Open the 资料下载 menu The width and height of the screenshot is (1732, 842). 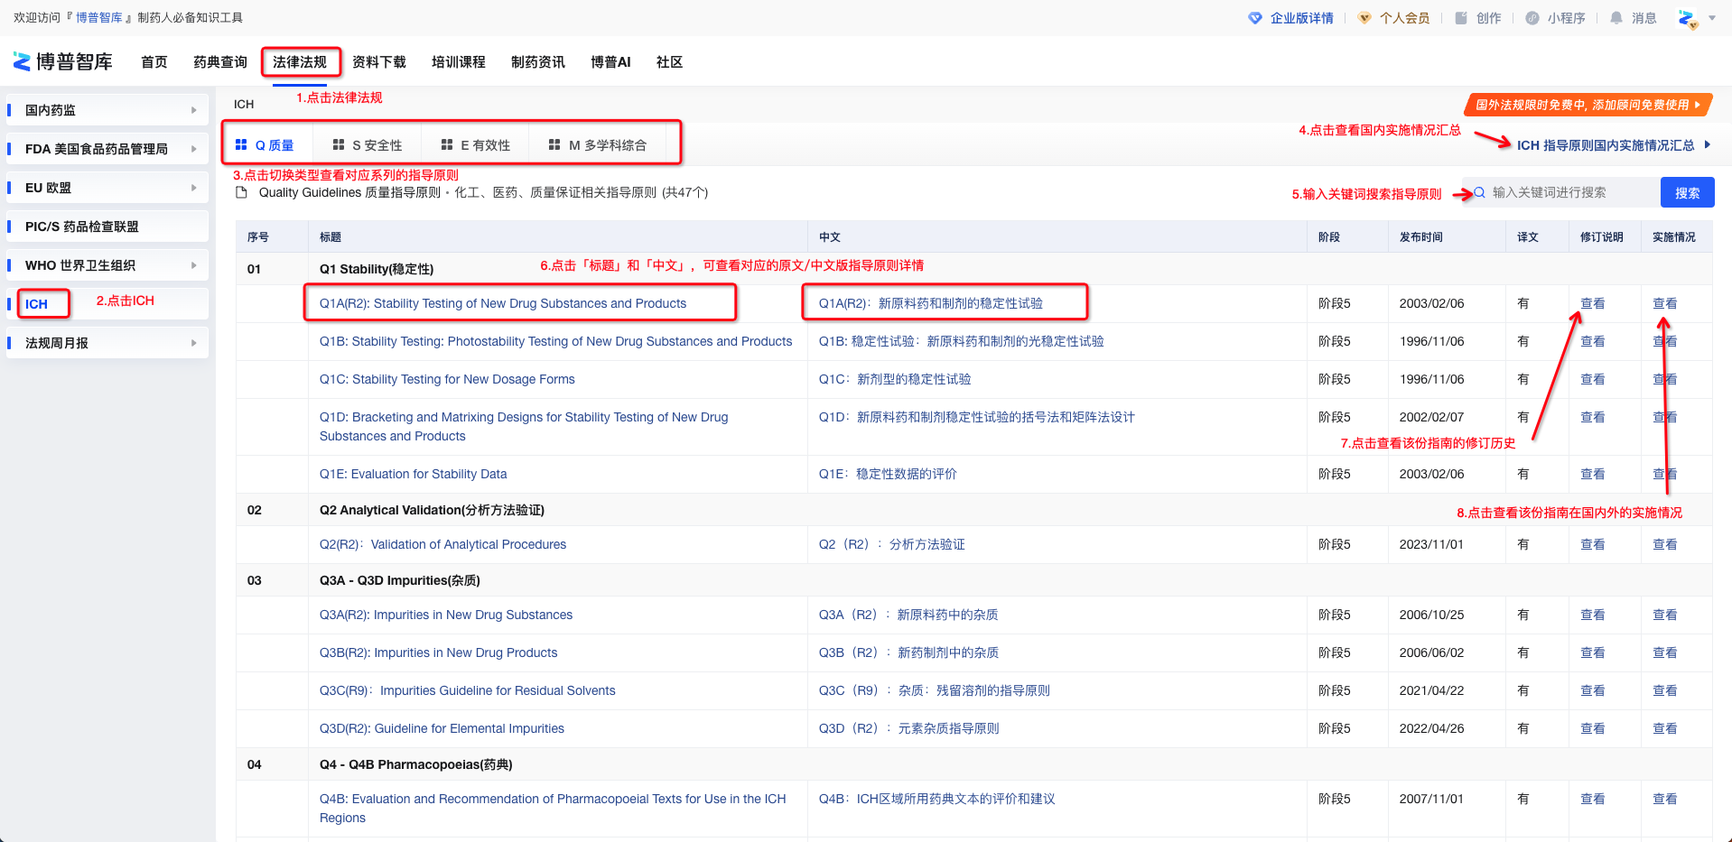(379, 61)
